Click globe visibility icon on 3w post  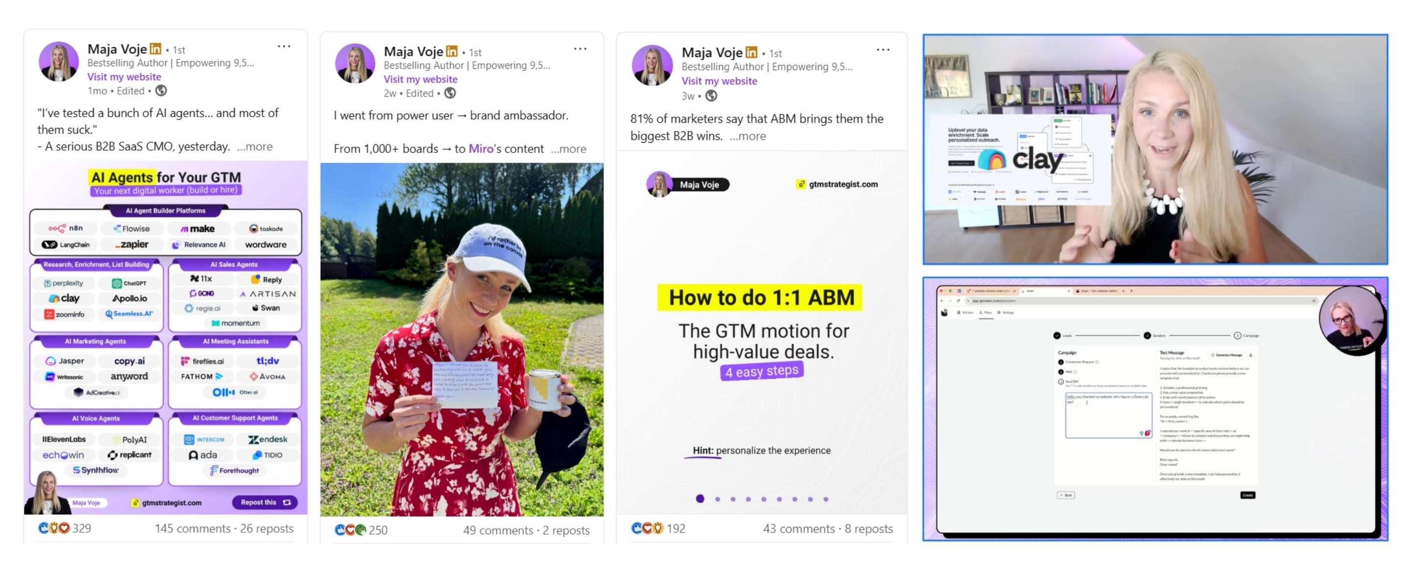click(711, 96)
